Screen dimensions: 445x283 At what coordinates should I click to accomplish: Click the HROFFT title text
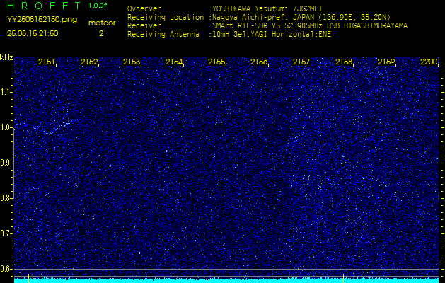coord(45,5)
